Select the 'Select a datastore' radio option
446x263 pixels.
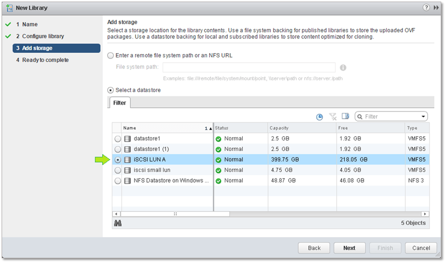click(110, 90)
